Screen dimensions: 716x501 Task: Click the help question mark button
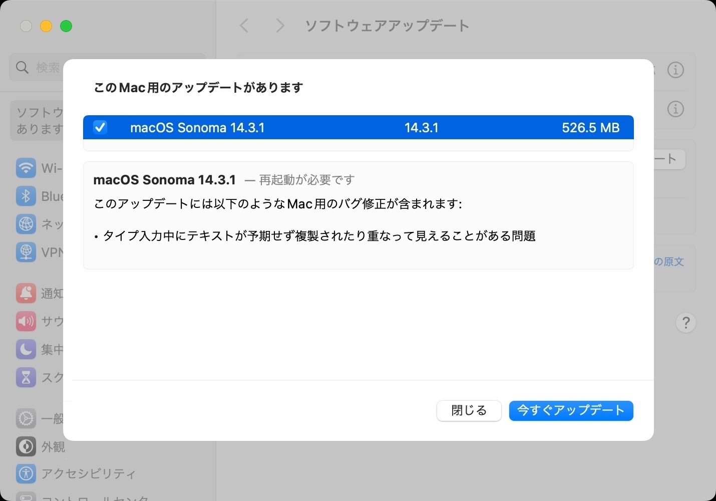click(686, 323)
